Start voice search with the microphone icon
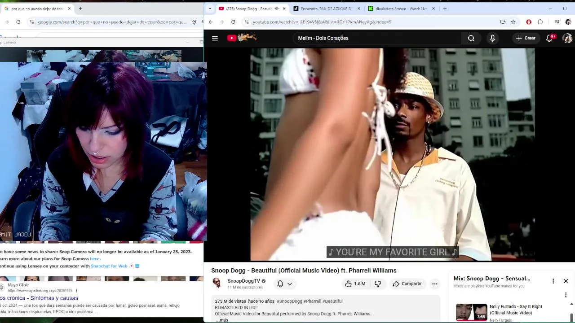Screen dimensions: 575x323 coord(492,38)
